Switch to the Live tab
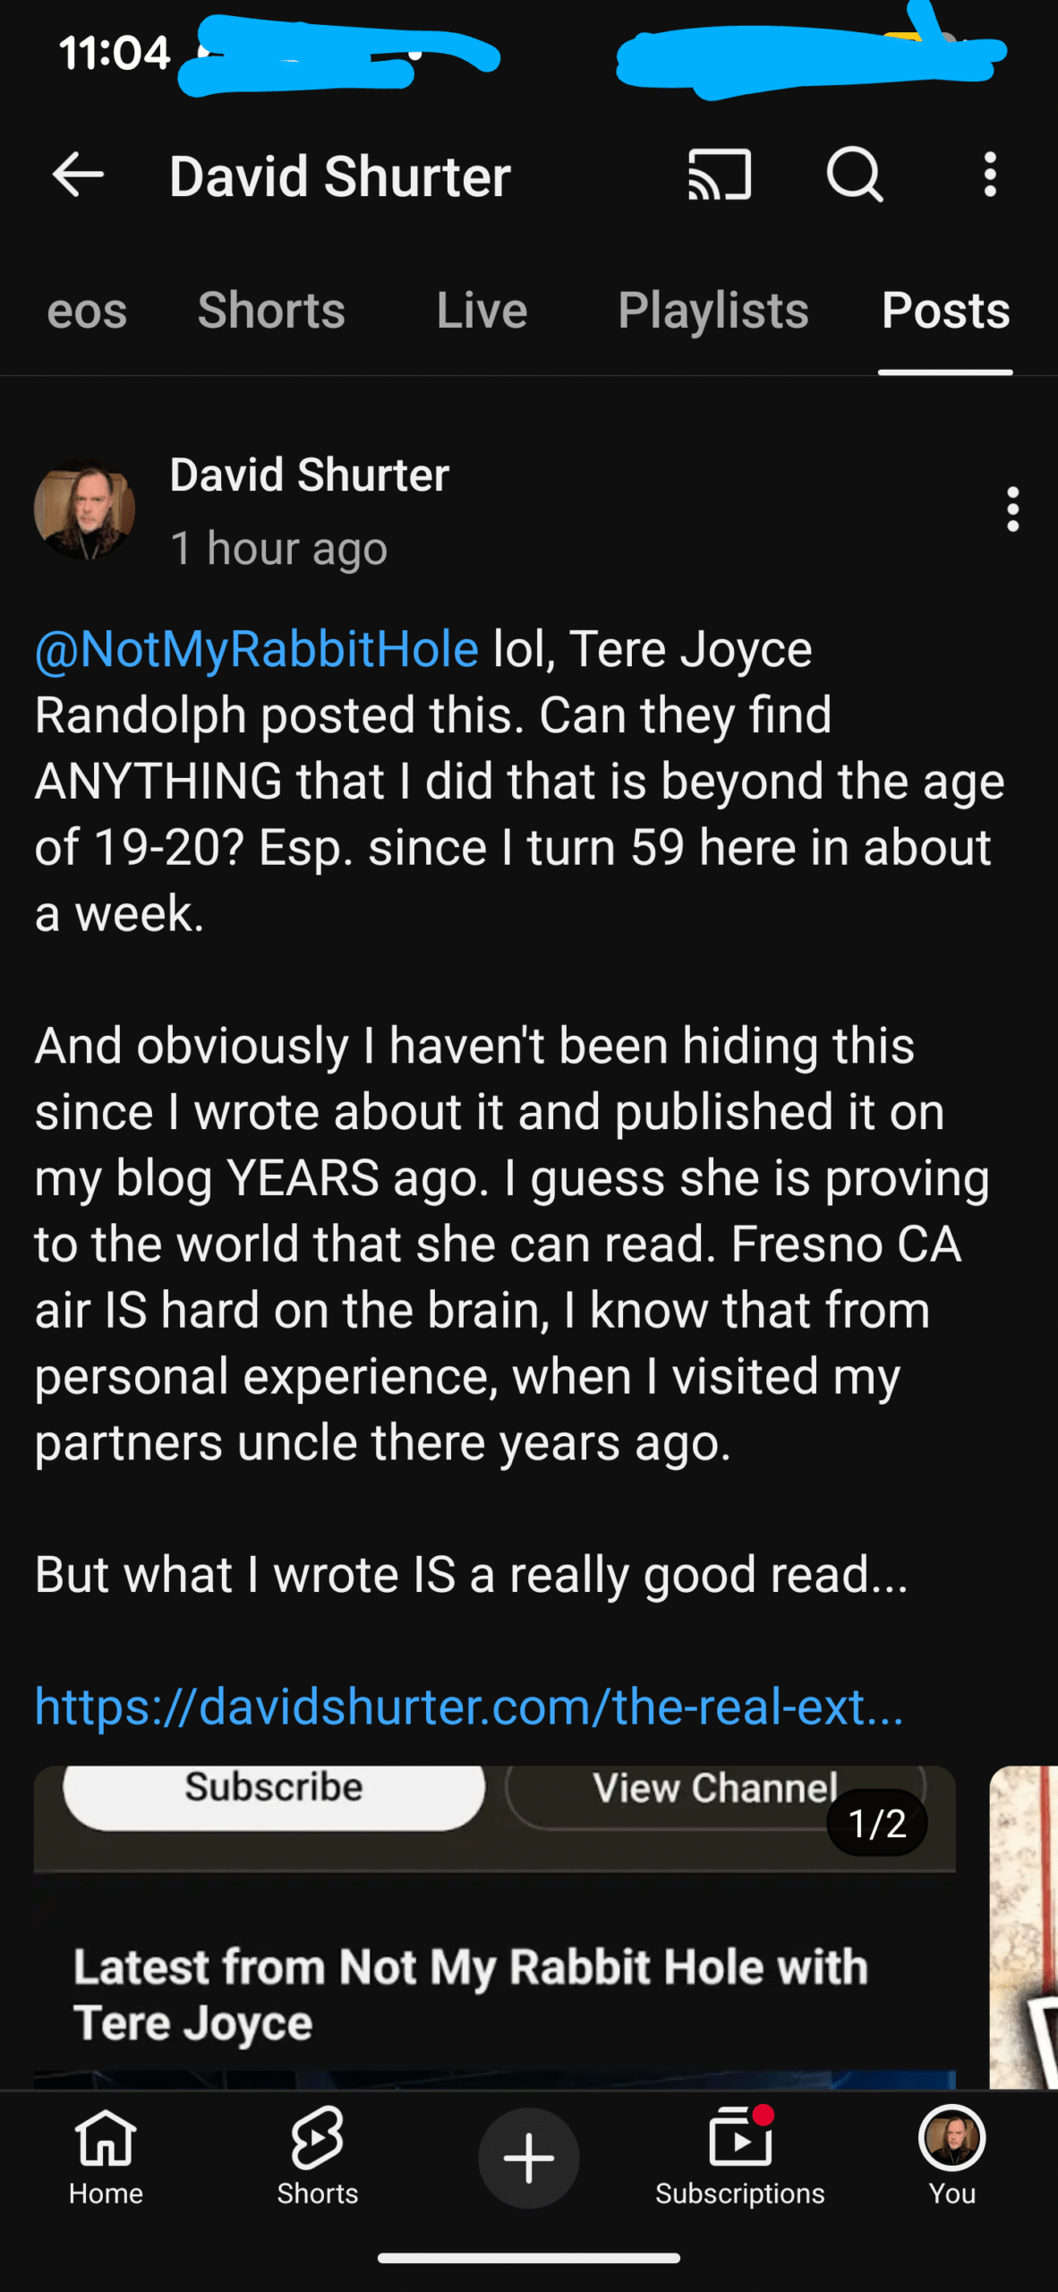Image resolution: width=1058 pixels, height=2292 pixels. [482, 311]
